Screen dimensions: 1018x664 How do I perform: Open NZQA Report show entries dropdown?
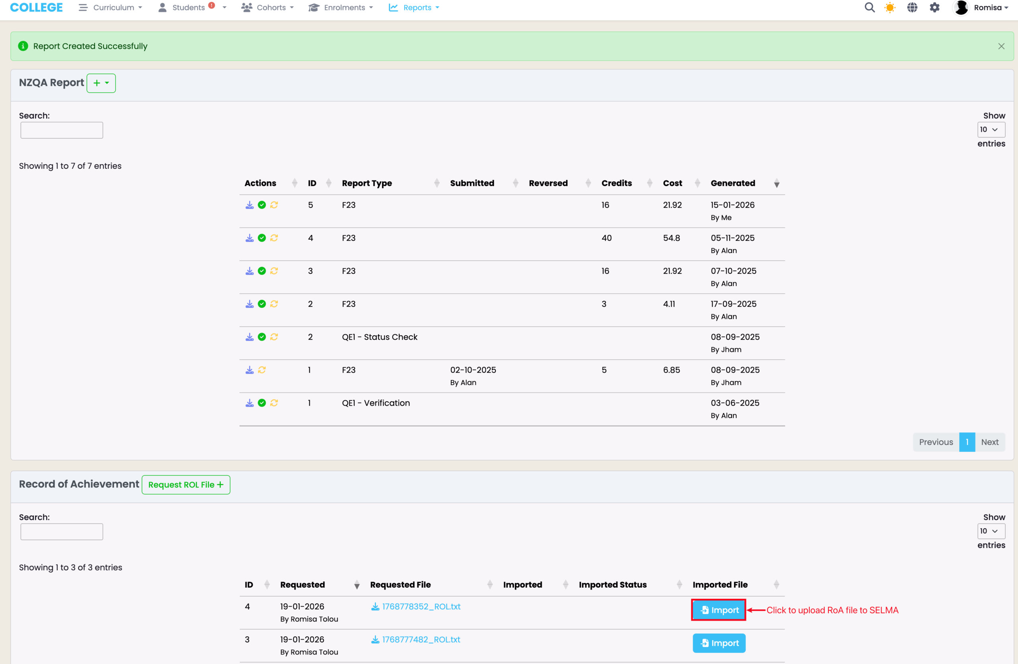coord(991,130)
